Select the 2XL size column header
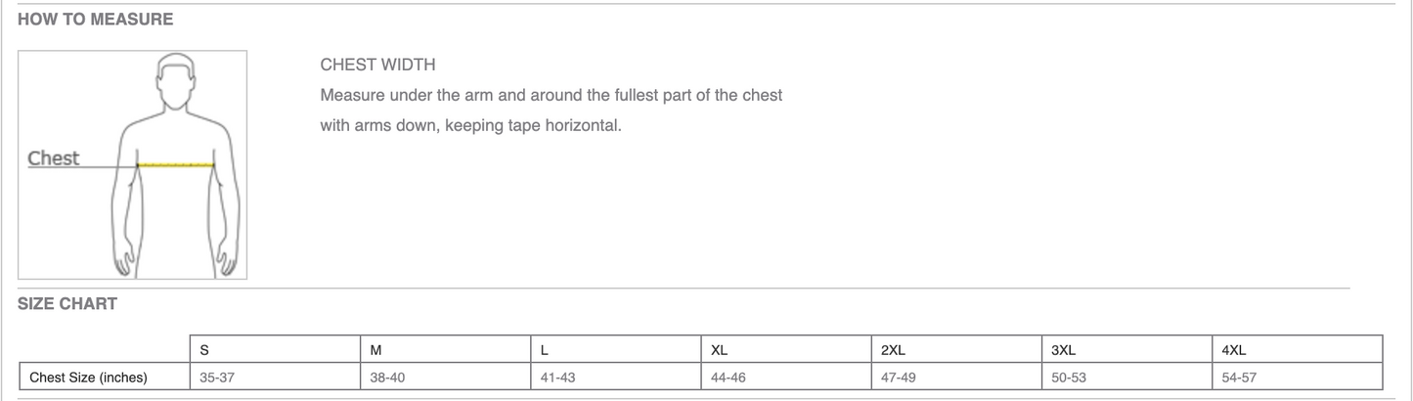This screenshot has height=401, width=1413. coord(958,349)
